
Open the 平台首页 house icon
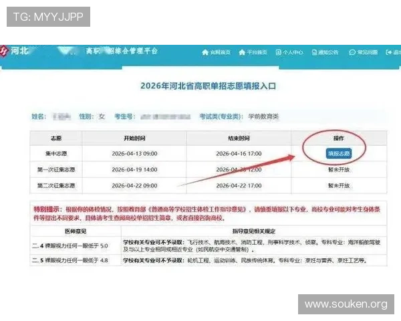pos(242,52)
